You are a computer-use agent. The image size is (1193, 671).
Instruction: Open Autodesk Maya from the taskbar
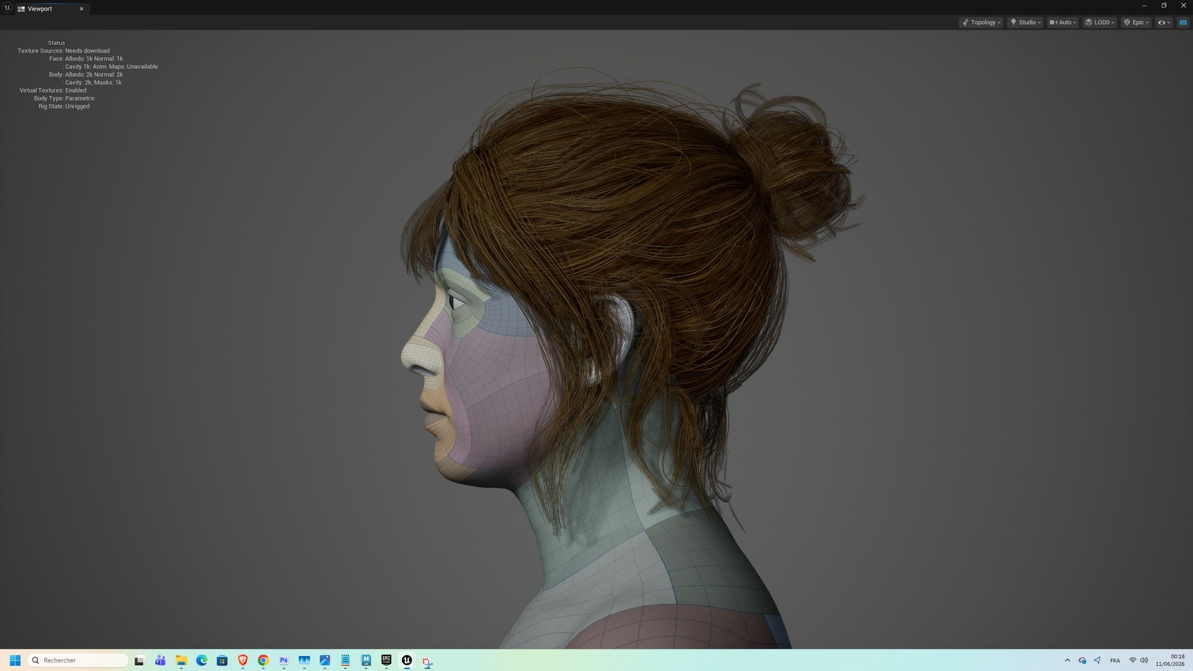[365, 660]
